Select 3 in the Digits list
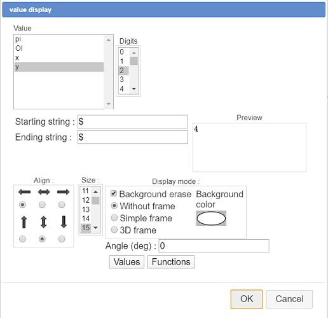 coord(123,79)
